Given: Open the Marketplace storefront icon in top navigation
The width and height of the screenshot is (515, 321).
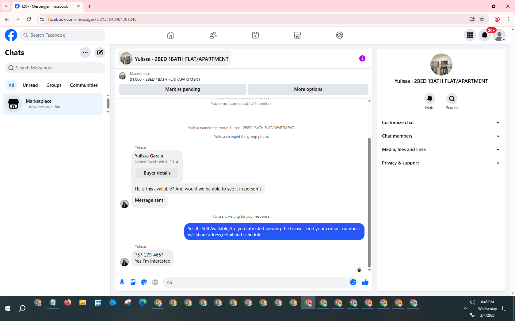Looking at the screenshot, I should pos(297,35).
